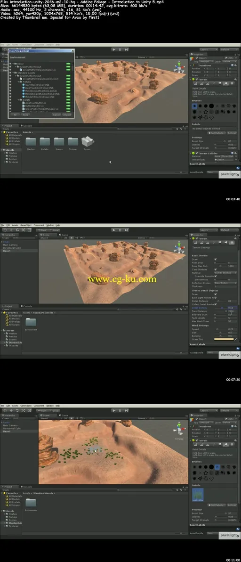The width and height of the screenshot is (241, 562).
Task: Open Terrain Settings gear in 00:07:20 frame
Action: (232, 243)
